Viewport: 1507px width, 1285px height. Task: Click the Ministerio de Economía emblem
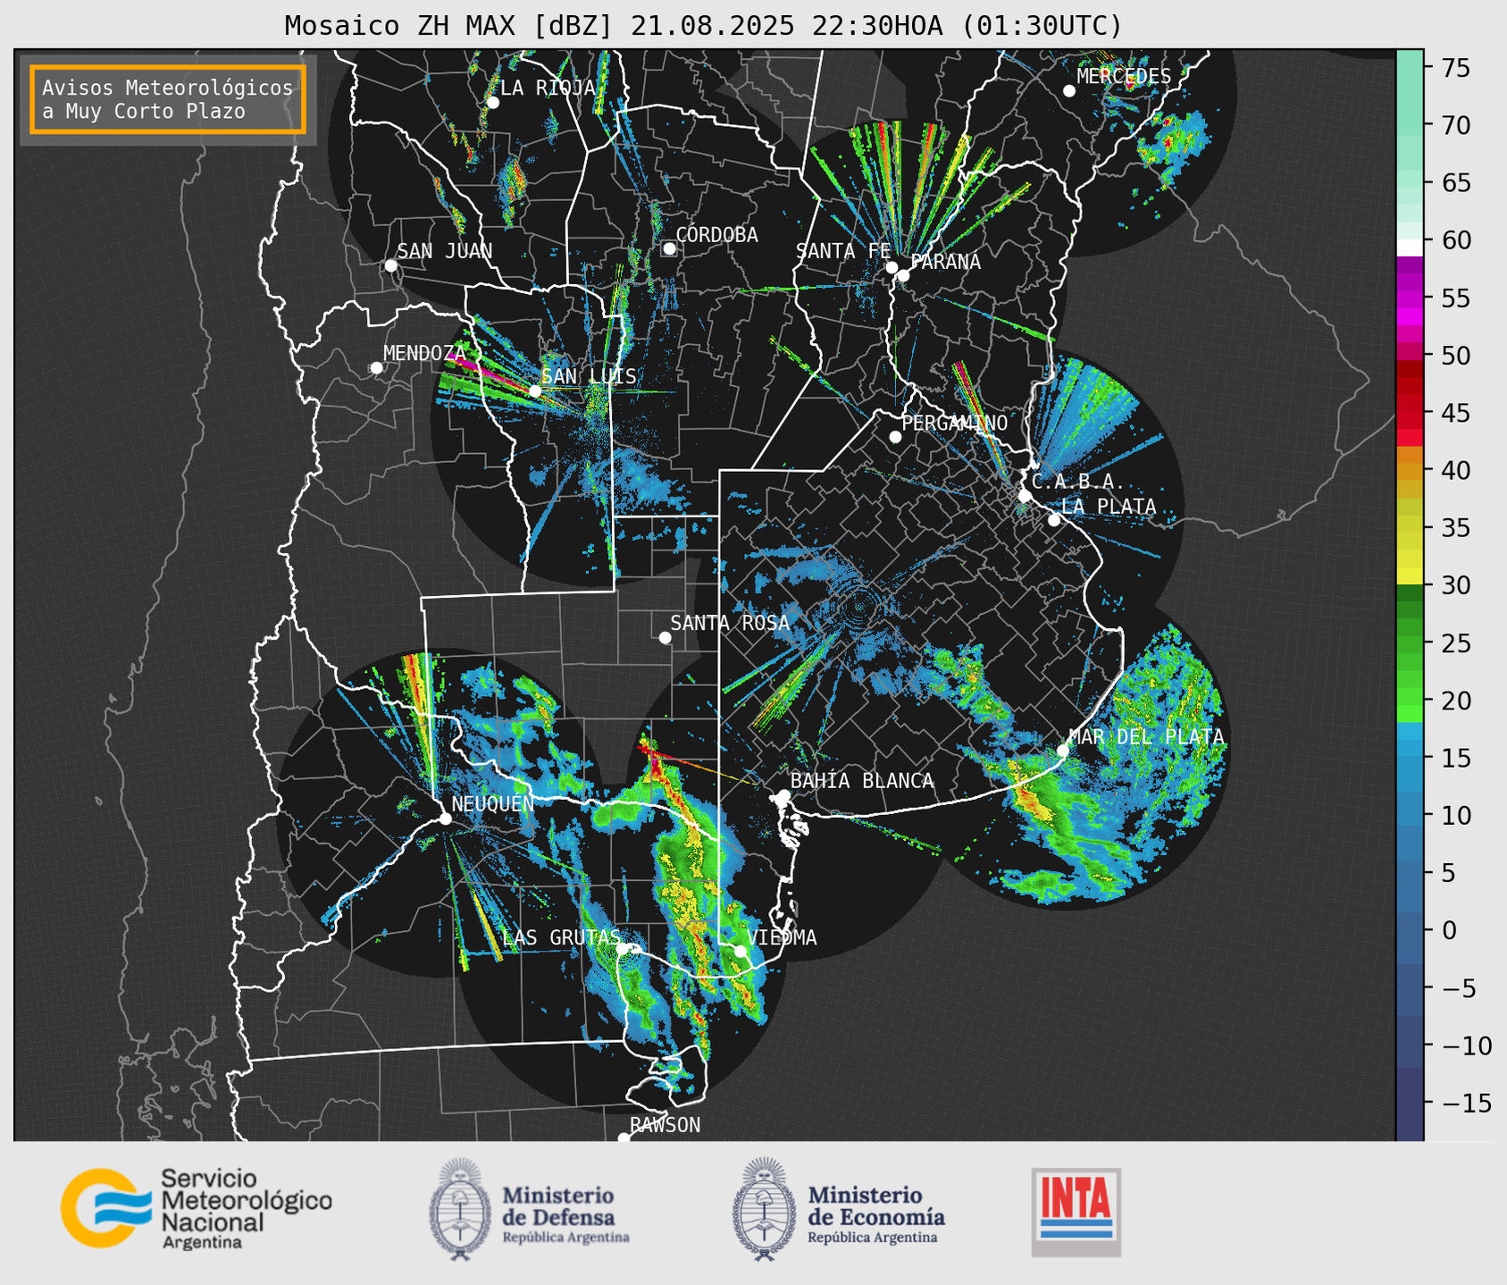tap(764, 1209)
